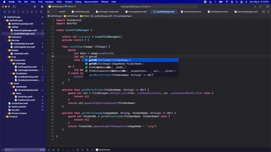
Task: Collapse the Services folder
Action: [x=7, y=41]
